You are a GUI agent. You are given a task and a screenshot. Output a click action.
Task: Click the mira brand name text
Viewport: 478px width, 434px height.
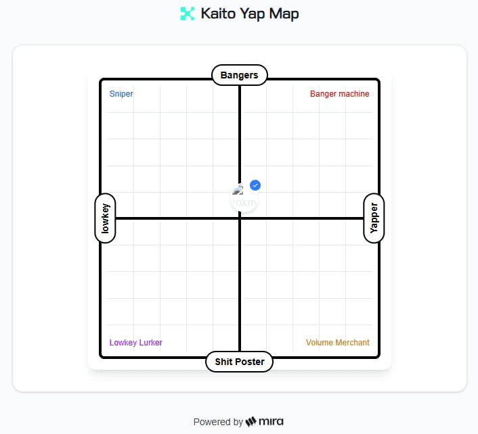[271, 422]
